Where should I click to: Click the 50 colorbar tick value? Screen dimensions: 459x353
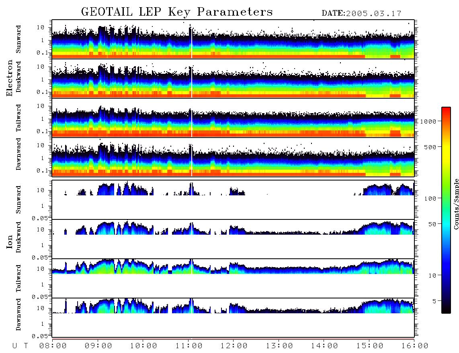click(x=432, y=224)
